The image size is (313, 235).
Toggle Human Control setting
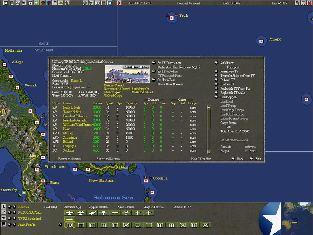(114, 85)
